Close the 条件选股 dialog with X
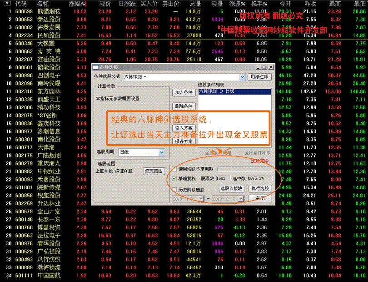 pos(271,67)
